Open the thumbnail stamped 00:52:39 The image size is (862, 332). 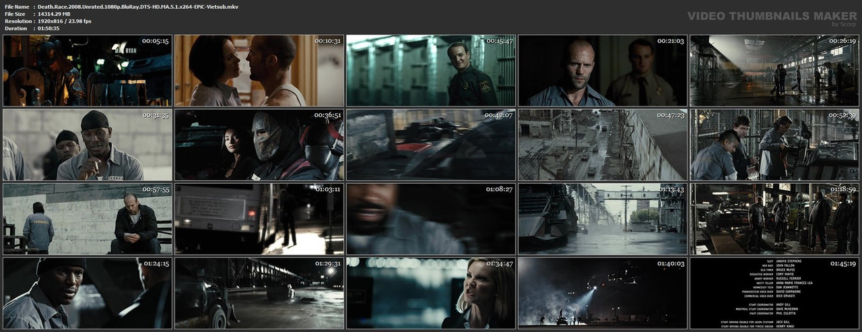[x=774, y=145]
